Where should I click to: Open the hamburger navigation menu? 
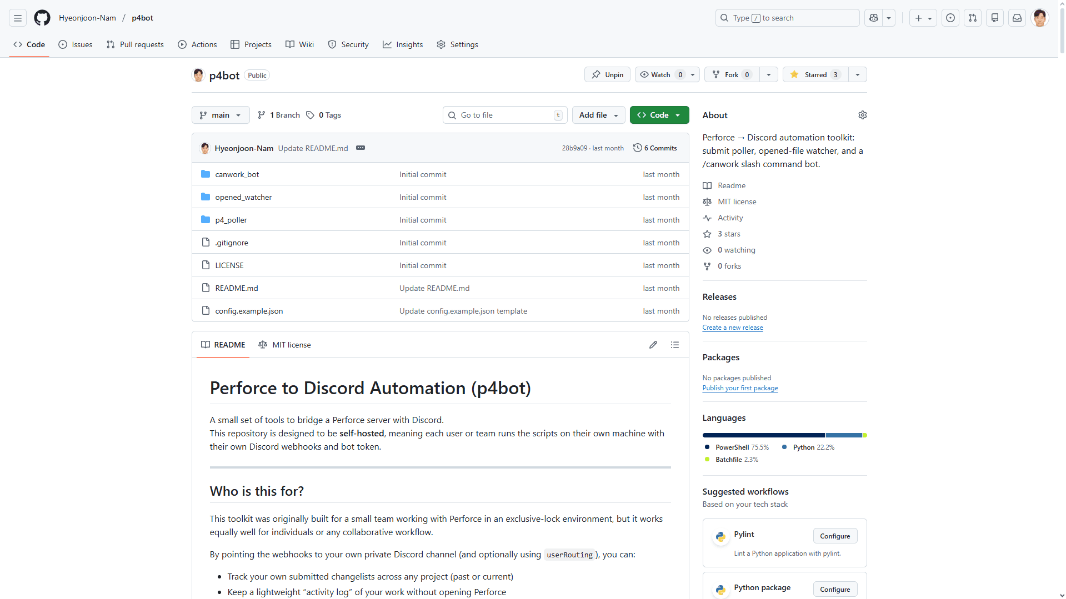[17, 18]
